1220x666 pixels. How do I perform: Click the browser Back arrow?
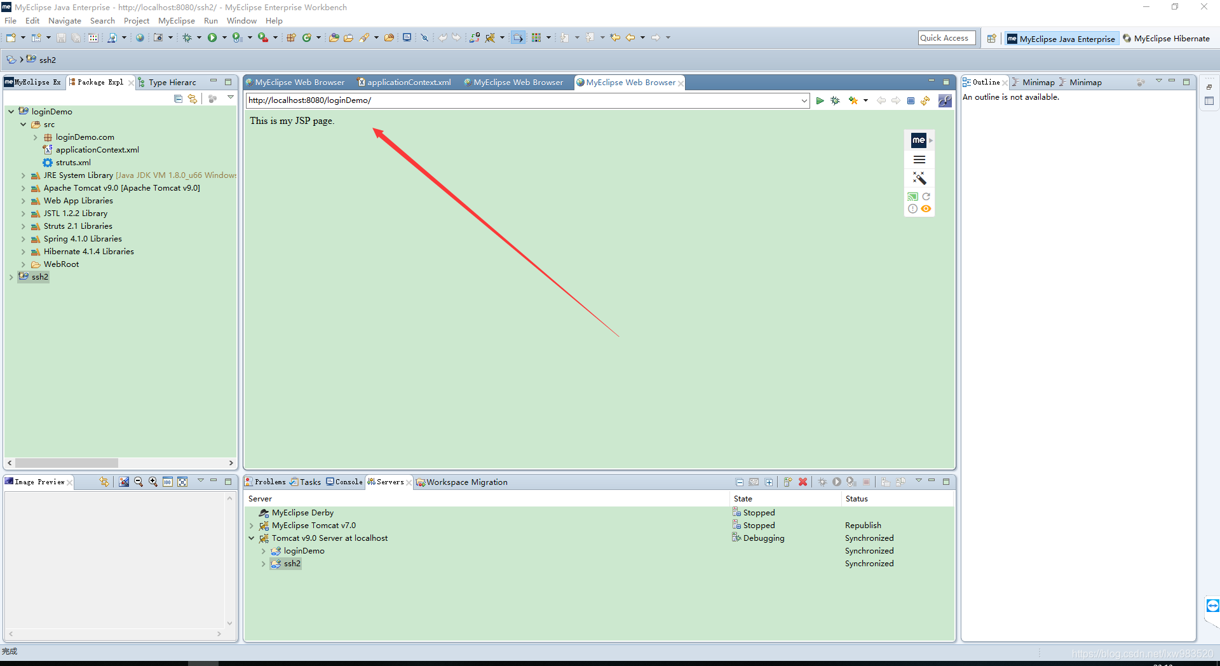[x=881, y=100]
